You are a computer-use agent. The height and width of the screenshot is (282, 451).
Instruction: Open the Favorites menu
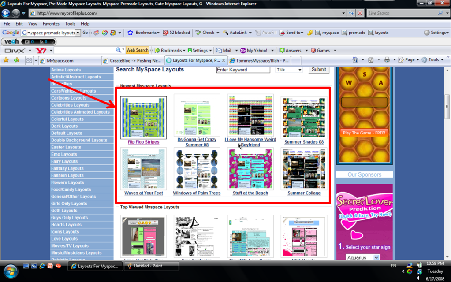coord(51,24)
